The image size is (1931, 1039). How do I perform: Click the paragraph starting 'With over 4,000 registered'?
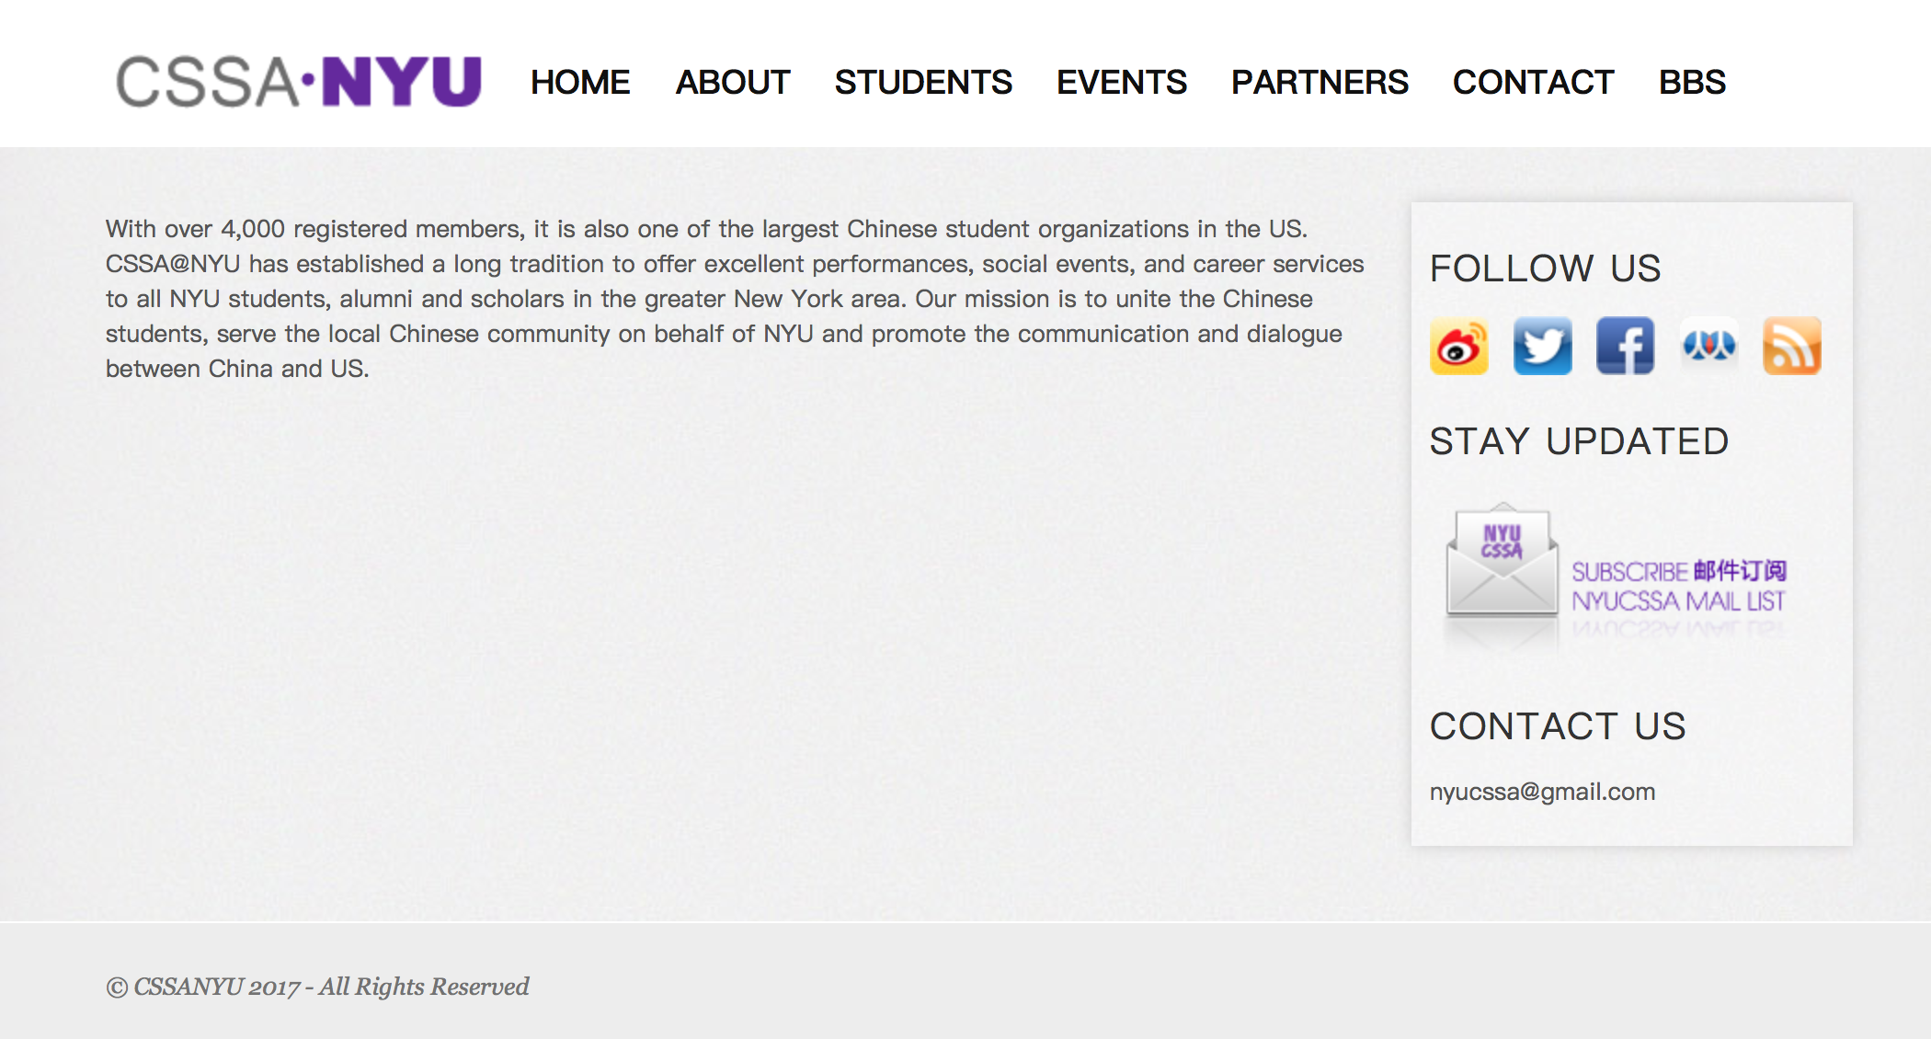pyautogui.click(x=735, y=299)
